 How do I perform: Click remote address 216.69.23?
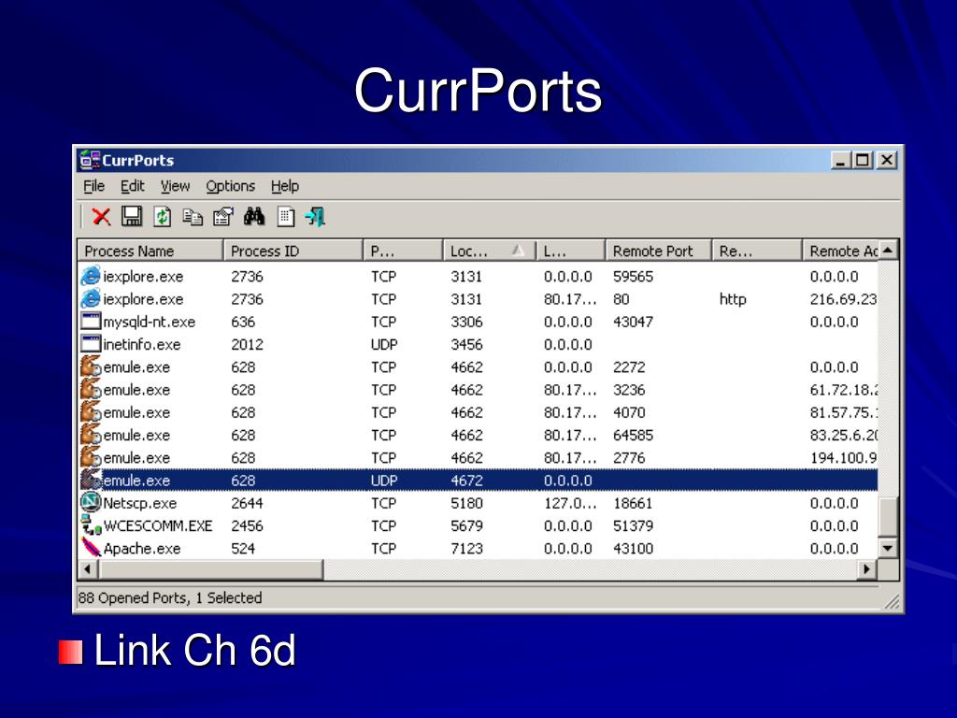(x=844, y=299)
